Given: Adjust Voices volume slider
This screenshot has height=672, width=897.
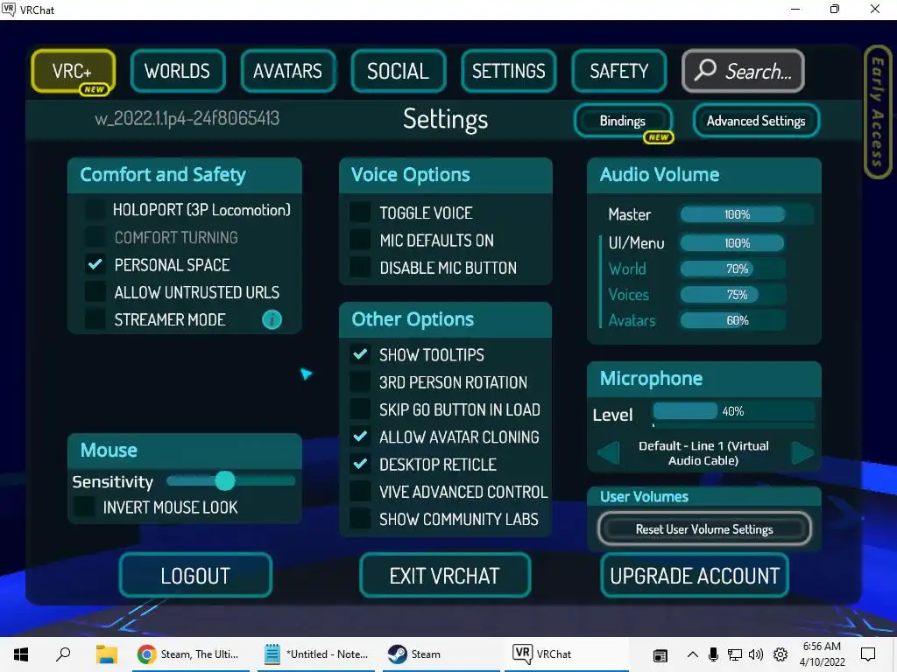Looking at the screenshot, I should (x=733, y=295).
